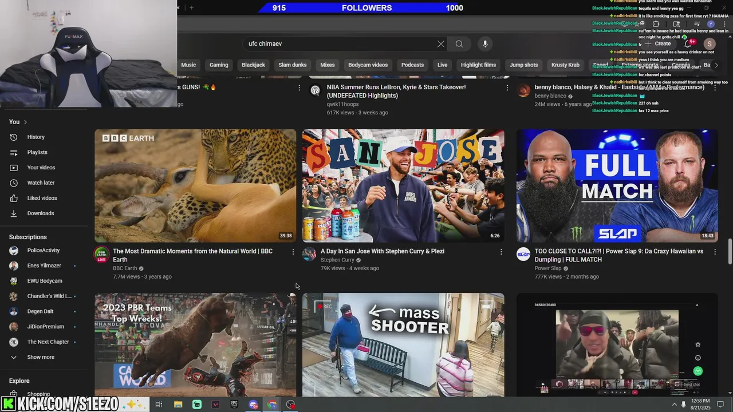
Task: Open options for NBA Summer Runs video
Action: 507,88
